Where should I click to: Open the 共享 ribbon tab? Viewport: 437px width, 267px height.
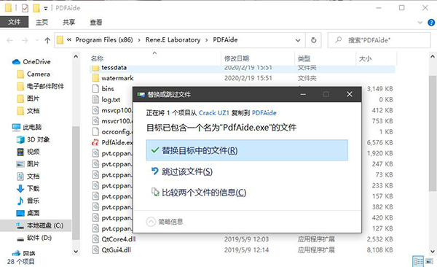[68, 22]
